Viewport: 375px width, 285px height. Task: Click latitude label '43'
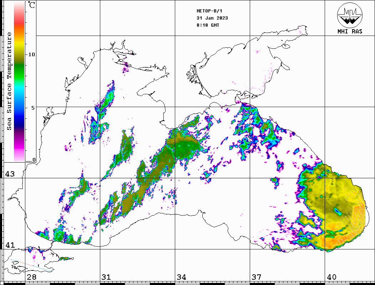tap(10, 174)
